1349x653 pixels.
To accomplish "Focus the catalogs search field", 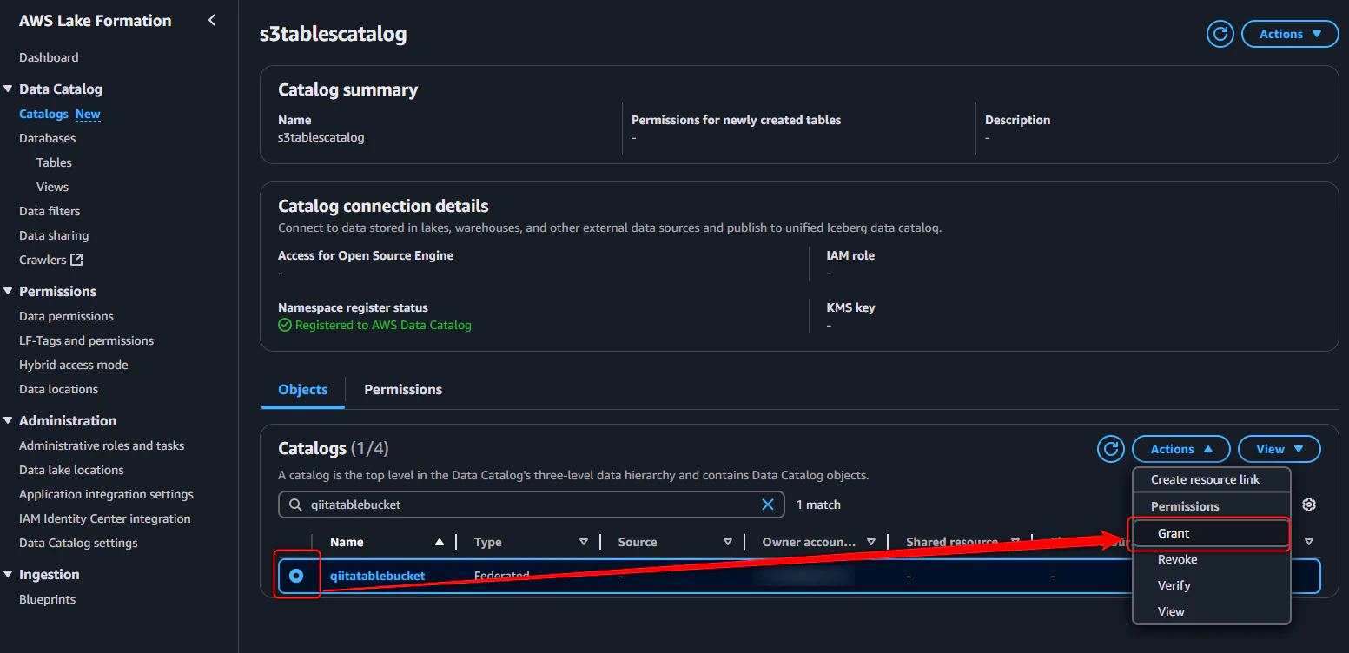I will click(x=530, y=505).
